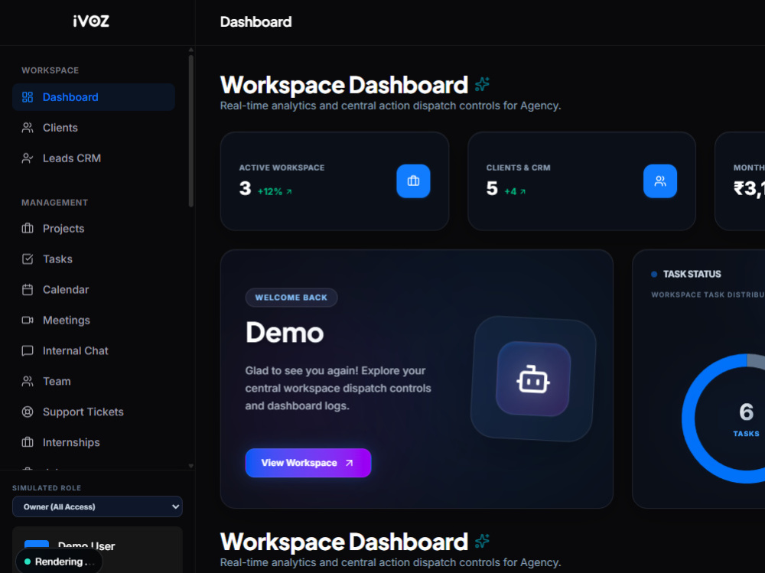Click the sidebar scroll up arrow
Image resolution: width=765 pixels, height=573 pixels.
(190, 50)
